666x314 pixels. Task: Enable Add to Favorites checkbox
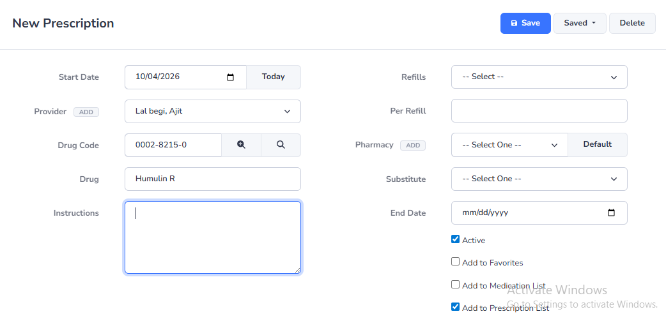455,262
